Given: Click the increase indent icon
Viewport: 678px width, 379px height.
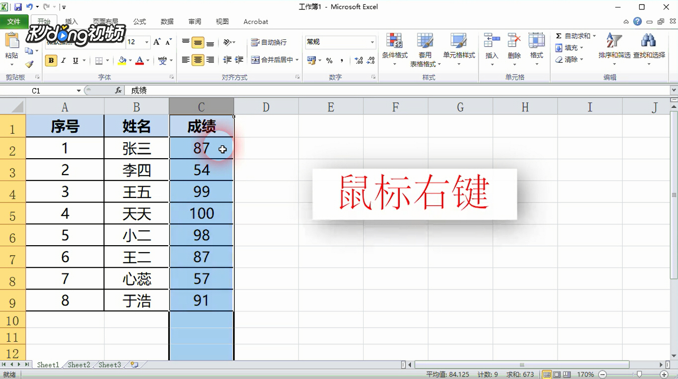Looking at the screenshot, I should point(239,60).
